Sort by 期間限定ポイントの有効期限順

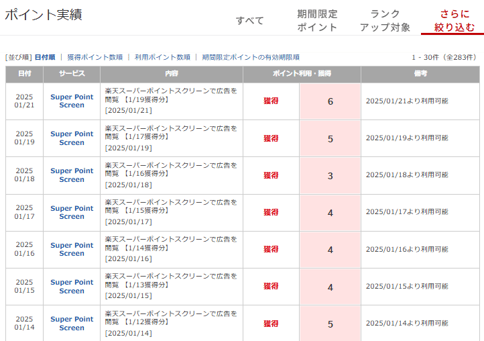tap(251, 57)
